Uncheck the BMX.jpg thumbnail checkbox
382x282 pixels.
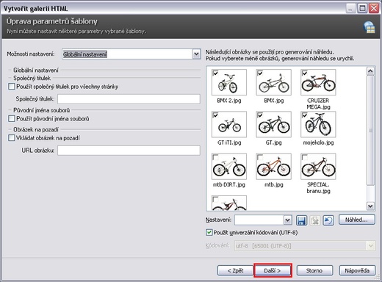point(260,73)
